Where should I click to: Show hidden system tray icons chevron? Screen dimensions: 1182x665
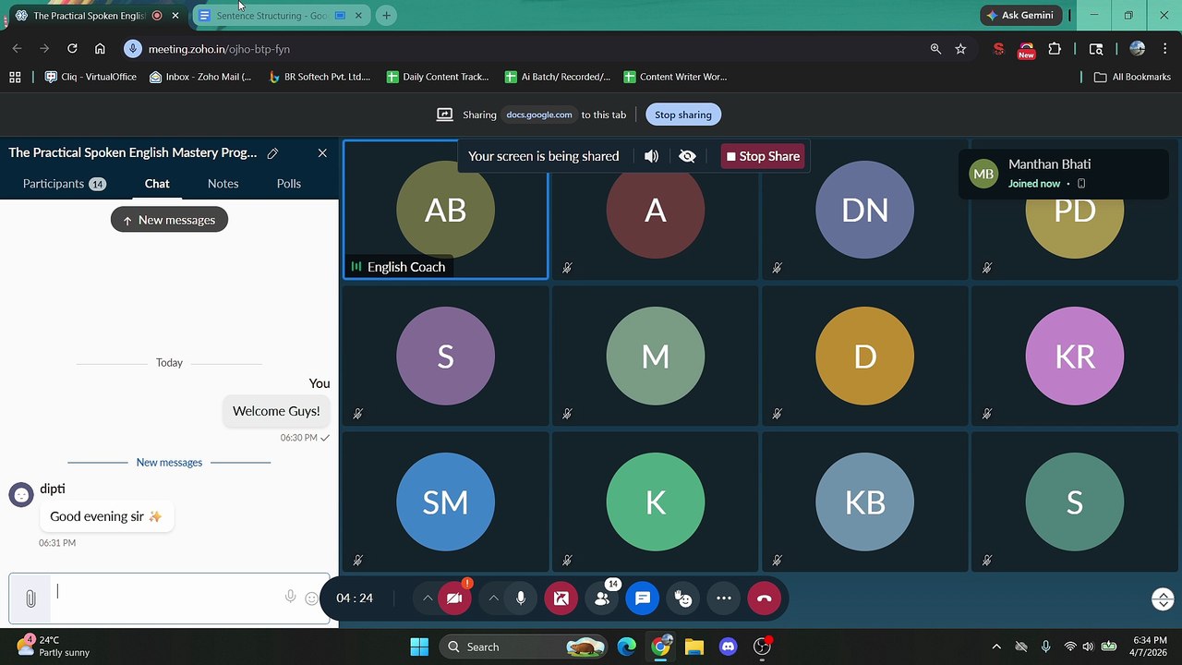pos(995,647)
